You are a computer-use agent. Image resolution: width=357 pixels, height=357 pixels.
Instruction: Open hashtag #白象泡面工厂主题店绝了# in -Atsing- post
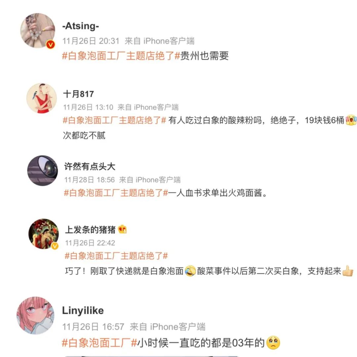coord(121,56)
